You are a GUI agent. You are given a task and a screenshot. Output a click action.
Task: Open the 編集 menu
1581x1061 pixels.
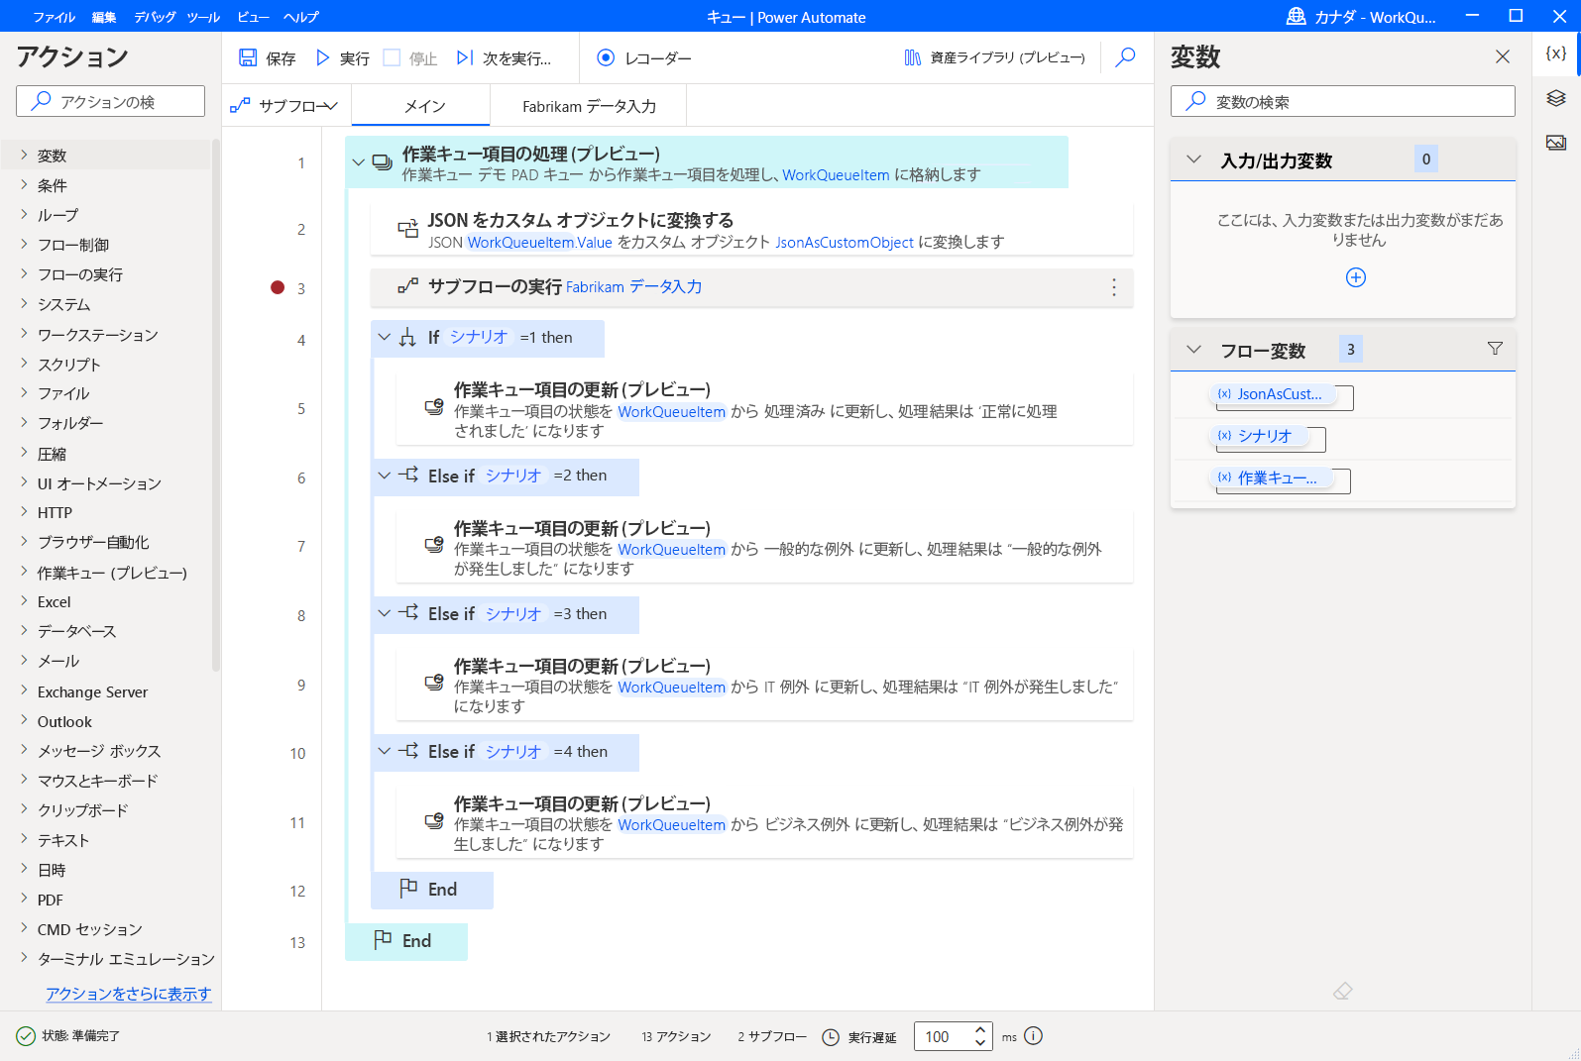pos(103,17)
